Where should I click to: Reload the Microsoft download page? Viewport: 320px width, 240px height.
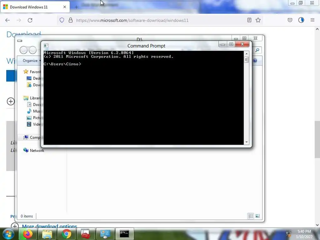[x=30, y=20]
